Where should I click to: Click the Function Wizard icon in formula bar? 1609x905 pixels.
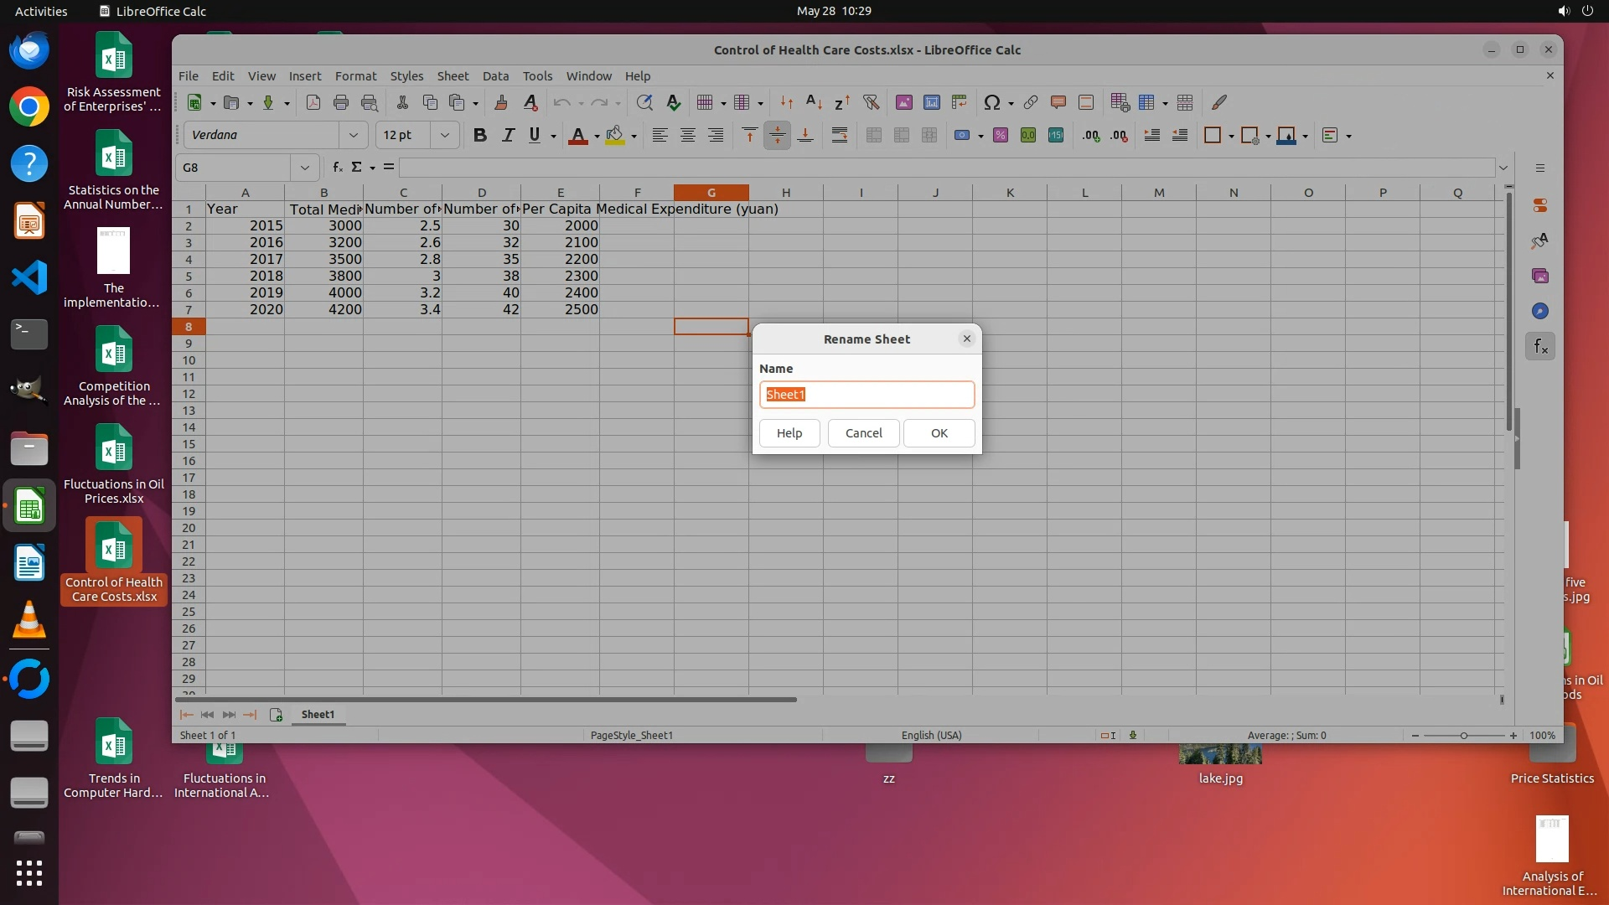338,167
